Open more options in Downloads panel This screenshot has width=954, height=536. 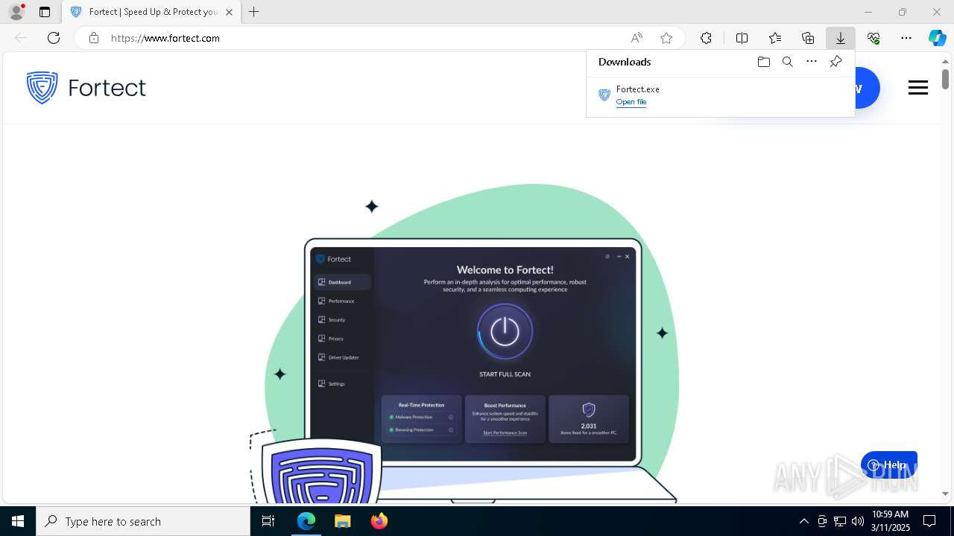pyautogui.click(x=812, y=62)
